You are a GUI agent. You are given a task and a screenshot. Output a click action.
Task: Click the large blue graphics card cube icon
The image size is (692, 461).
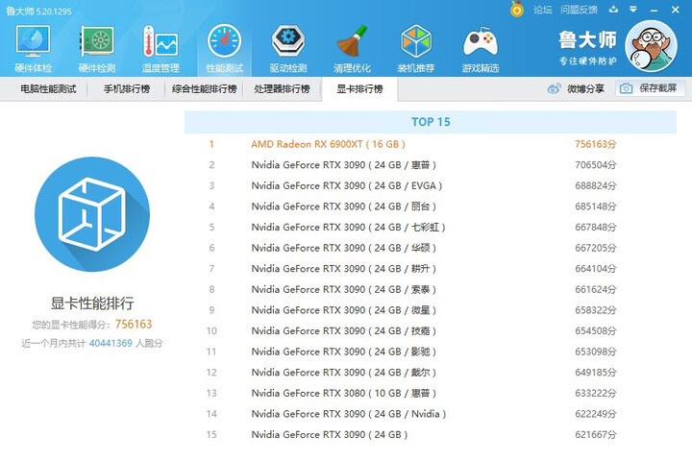point(92,214)
